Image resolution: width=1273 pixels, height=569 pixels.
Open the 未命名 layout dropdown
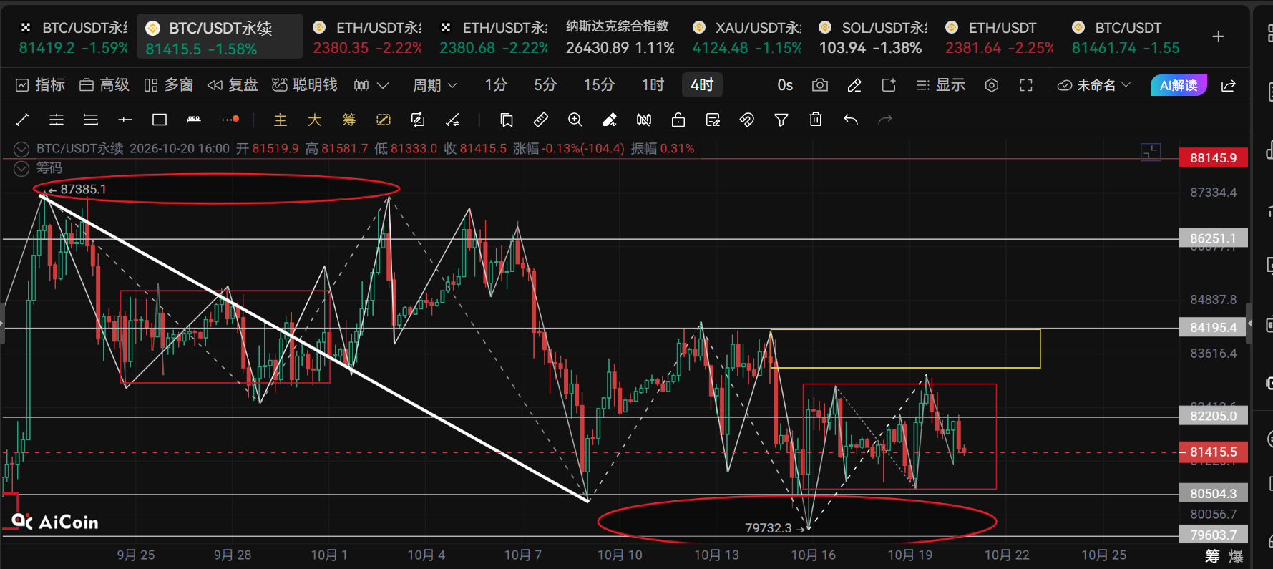coord(1094,85)
